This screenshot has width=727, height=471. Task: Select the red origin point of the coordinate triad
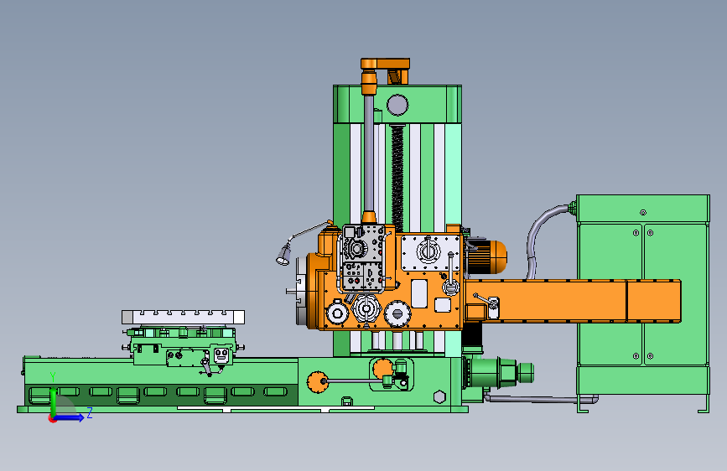(52, 419)
